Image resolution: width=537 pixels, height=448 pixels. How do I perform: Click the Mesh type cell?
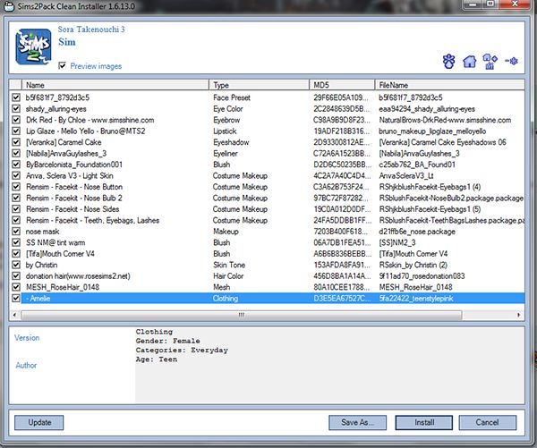(222, 287)
